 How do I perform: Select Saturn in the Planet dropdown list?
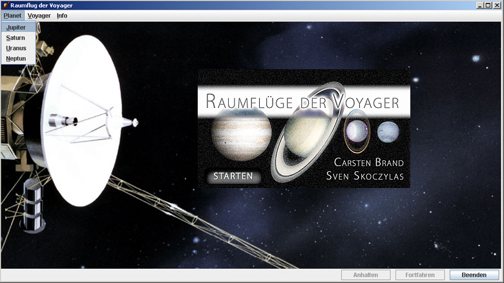pyautogui.click(x=16, y=38)
